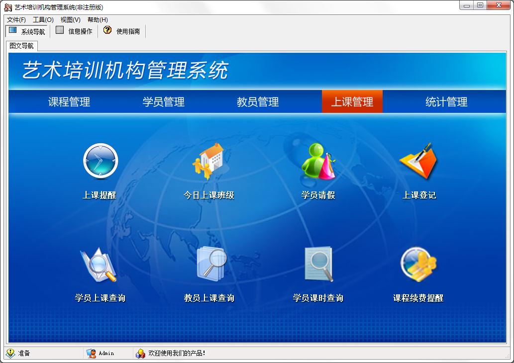Viewport: 514px width, 363px height.
Task: Click the 使用指南 toolbar label
Action: pos(128,31)
